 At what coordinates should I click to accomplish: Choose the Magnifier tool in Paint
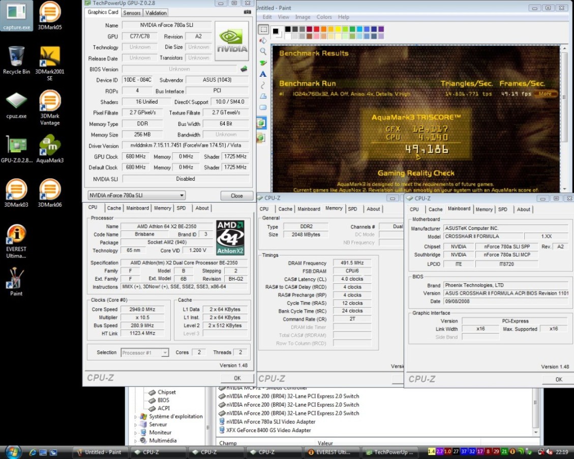263,51
